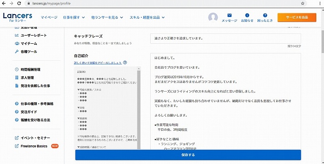Click the 各種ツール wrench icon
This screenshot has height=164, width=324.
click(x=17, y=51)
